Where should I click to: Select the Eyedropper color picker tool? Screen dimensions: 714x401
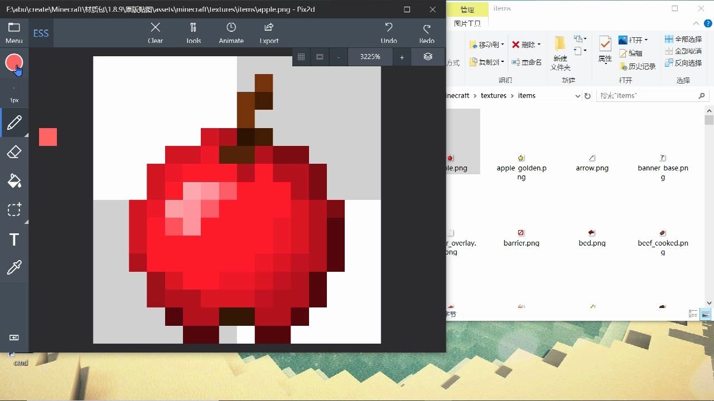(14, 268)
